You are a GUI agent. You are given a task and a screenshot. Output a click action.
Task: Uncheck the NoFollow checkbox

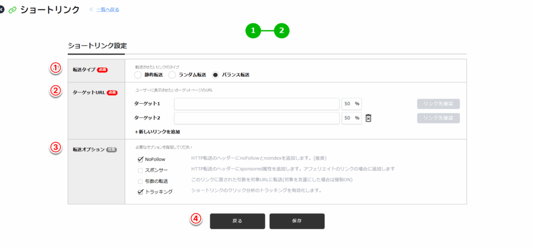(x=140, y=159)
